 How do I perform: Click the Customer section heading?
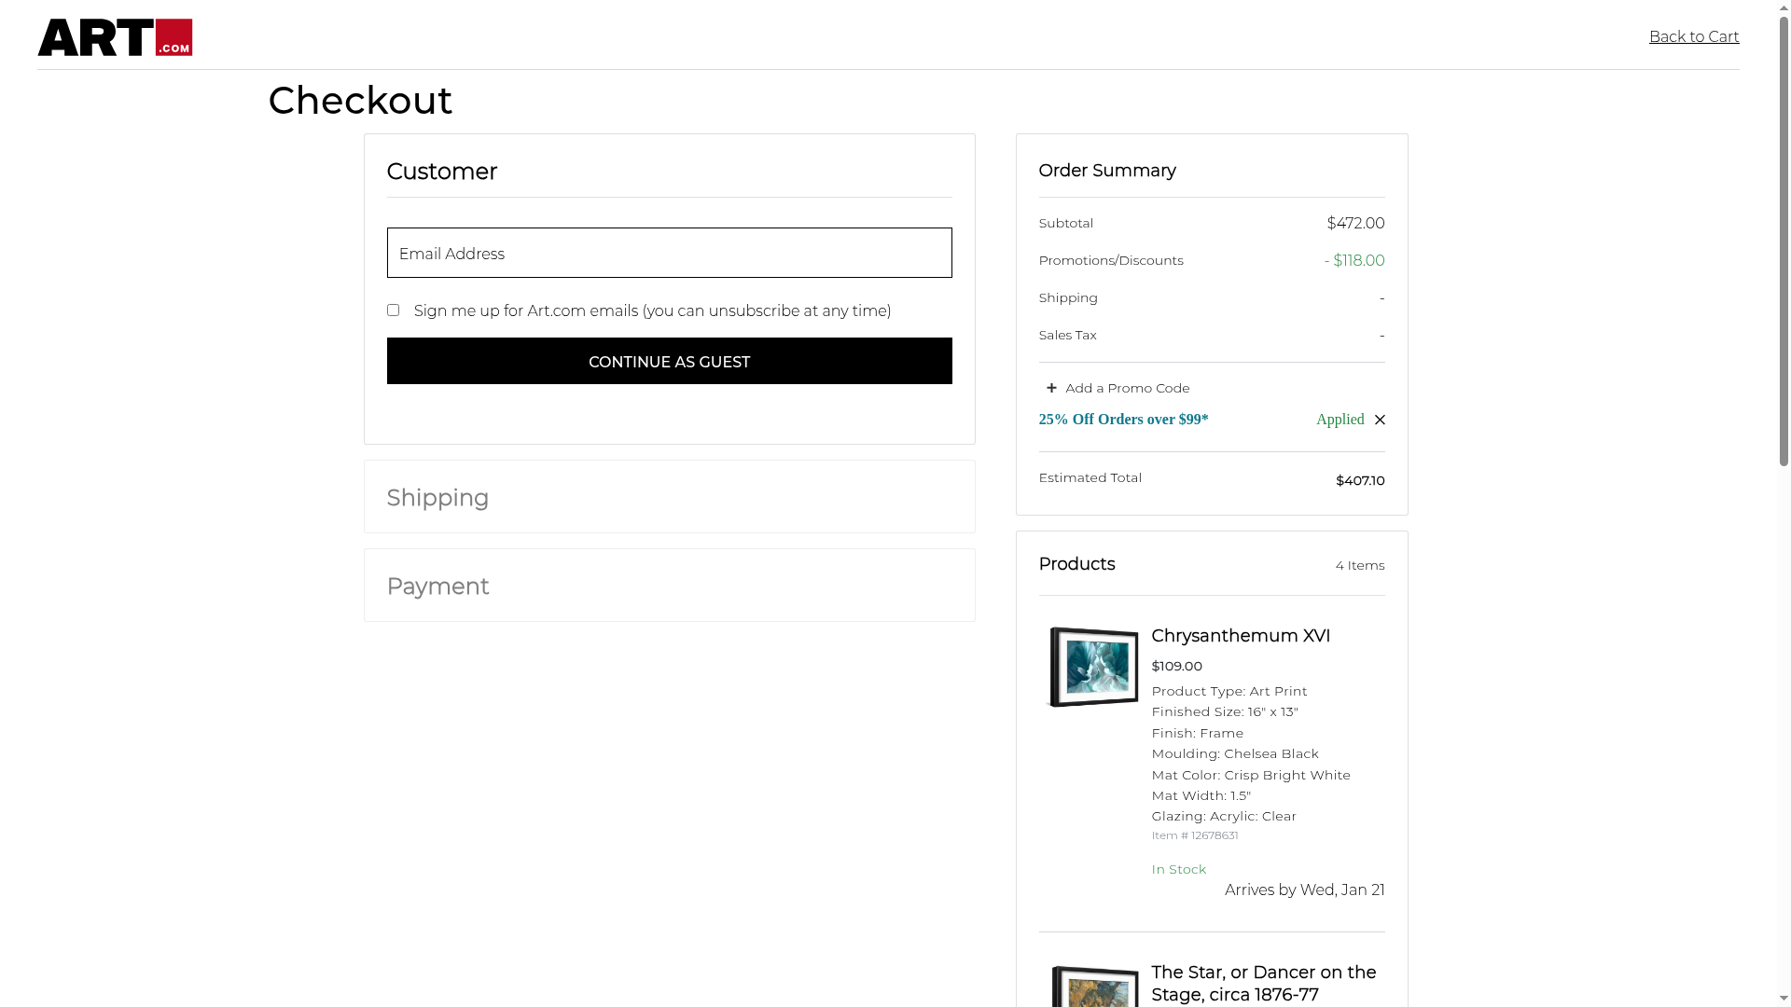pos(441,172)
